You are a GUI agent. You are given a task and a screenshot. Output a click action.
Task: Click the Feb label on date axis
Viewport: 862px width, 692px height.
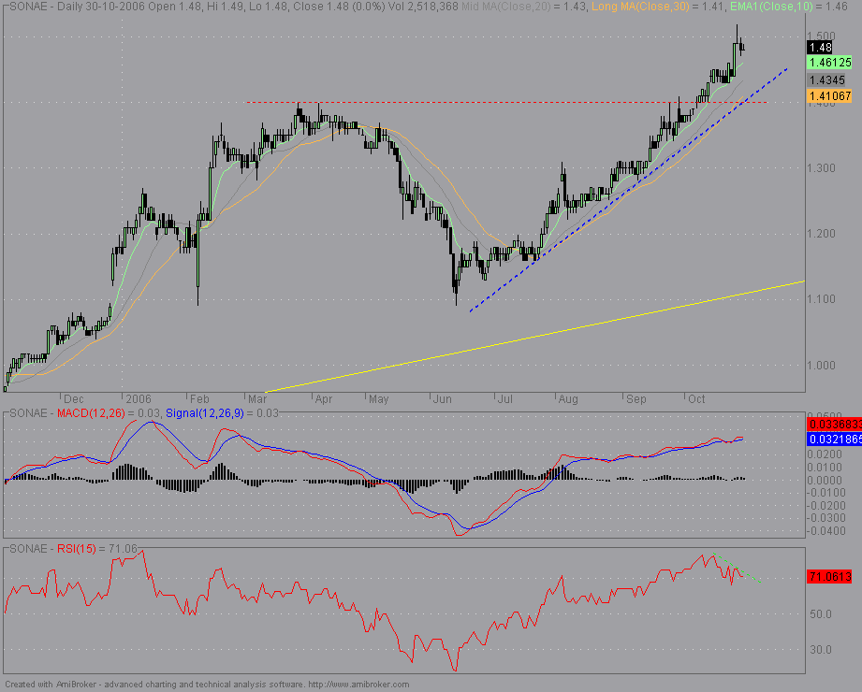tap(199, 399)
